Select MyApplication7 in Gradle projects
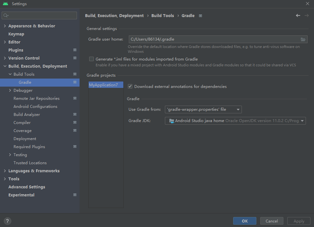Viewport: 314px width, 227px height. [106, 85]
